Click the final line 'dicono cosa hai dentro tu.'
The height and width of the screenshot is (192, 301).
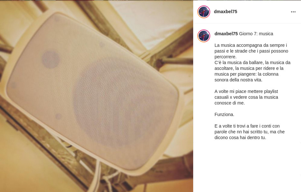tap(240, 138)
